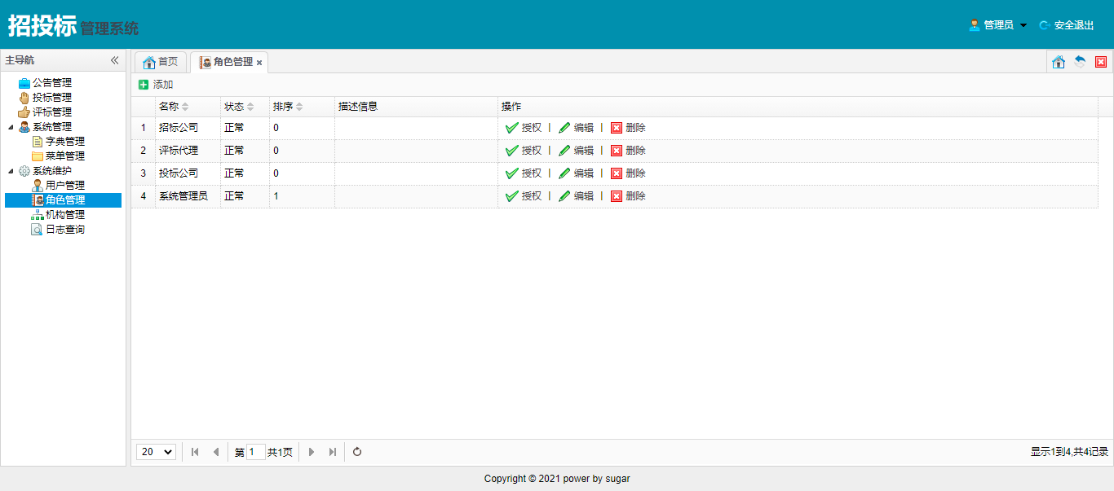Click the red close icon at tab bar right
The width and height of the screenshot is (1114, 491).
[1101, 62]
